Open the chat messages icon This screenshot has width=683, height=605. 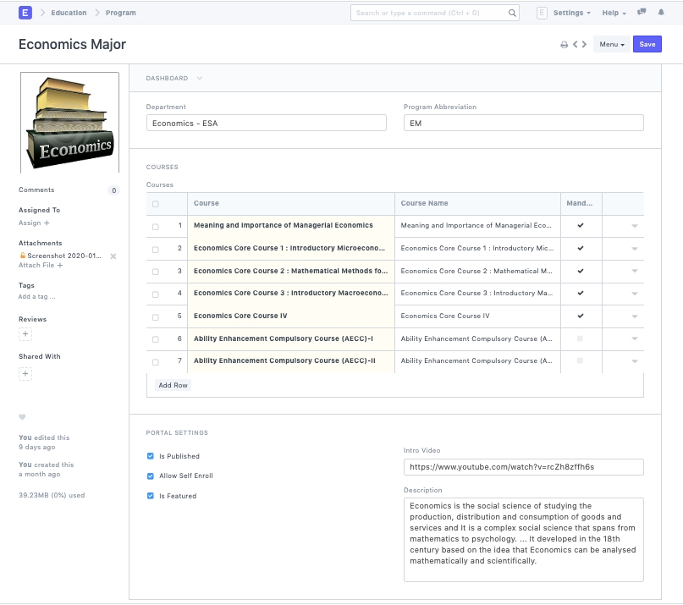coord(641,13)
